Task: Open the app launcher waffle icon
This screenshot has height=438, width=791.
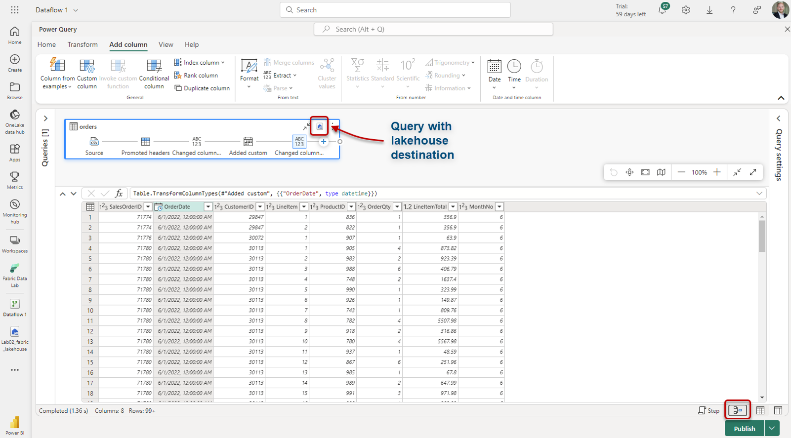Action: (15, 10)
